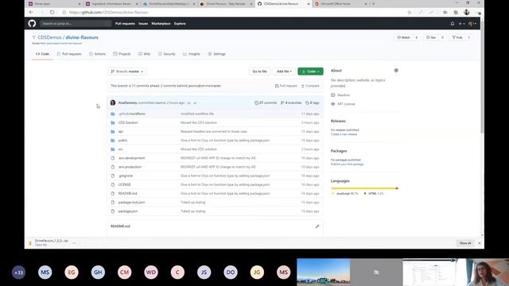The image size is (509, 286).
Task: Switch to the Insights tab
Action: point(192,54)
